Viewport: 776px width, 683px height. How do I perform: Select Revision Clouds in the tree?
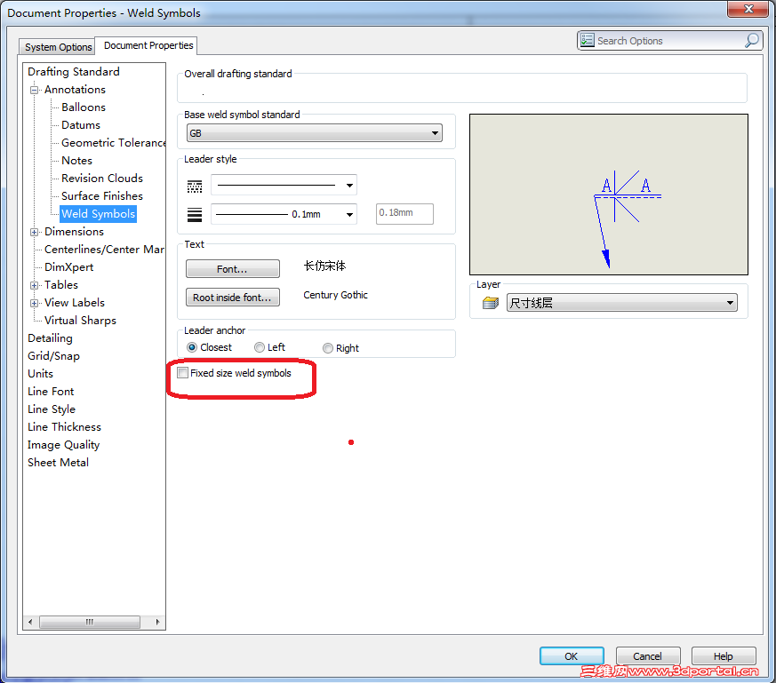102,179
